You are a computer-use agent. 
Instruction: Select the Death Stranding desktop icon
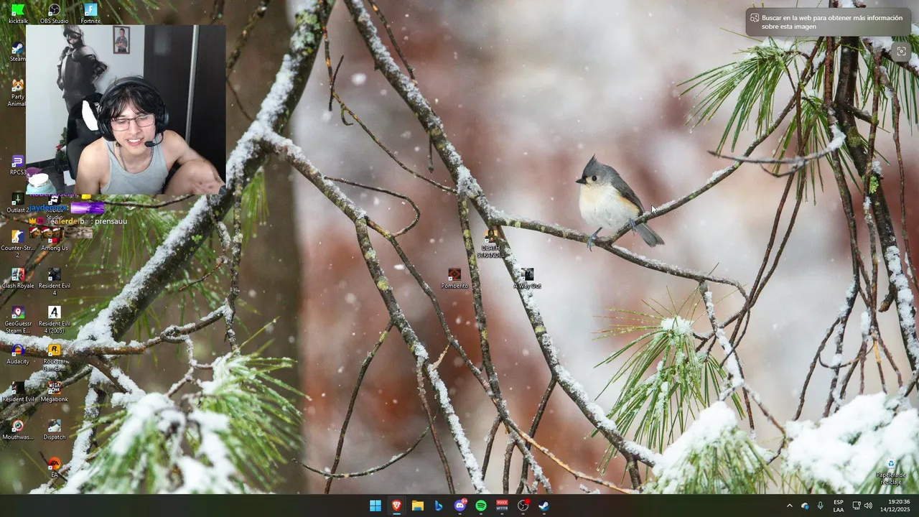click(x=491, y=244)
